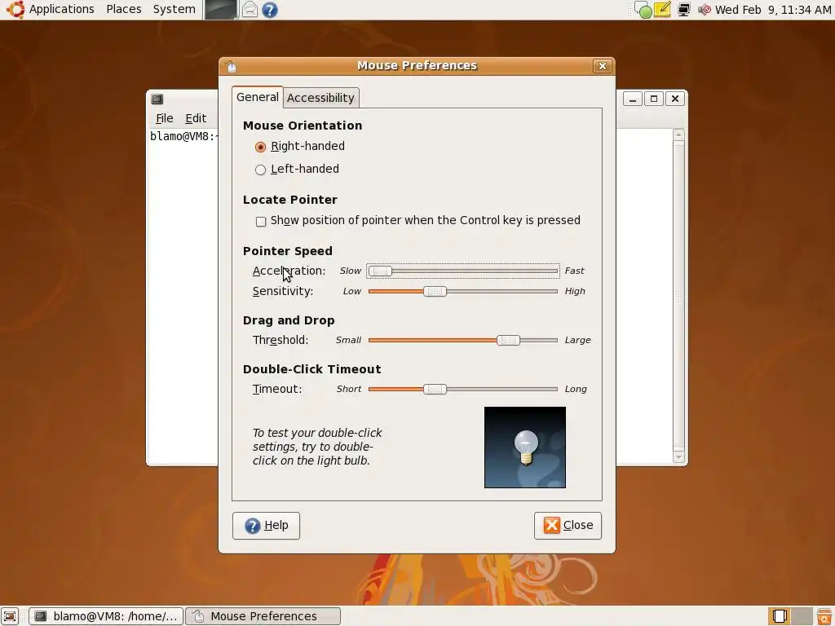
Task: Click the terminal scrollbar up arrow
Action: coord(678,134)
